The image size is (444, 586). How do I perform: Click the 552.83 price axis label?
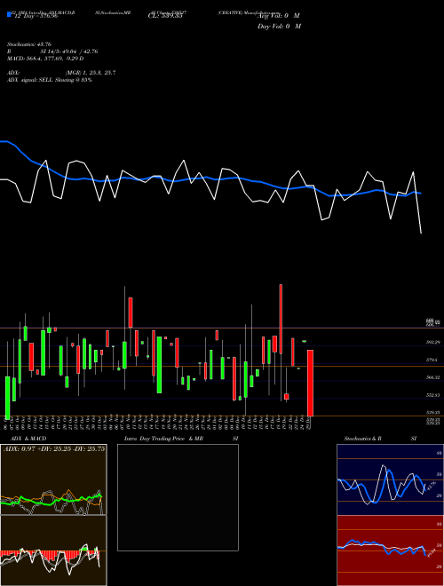point(432,395)
